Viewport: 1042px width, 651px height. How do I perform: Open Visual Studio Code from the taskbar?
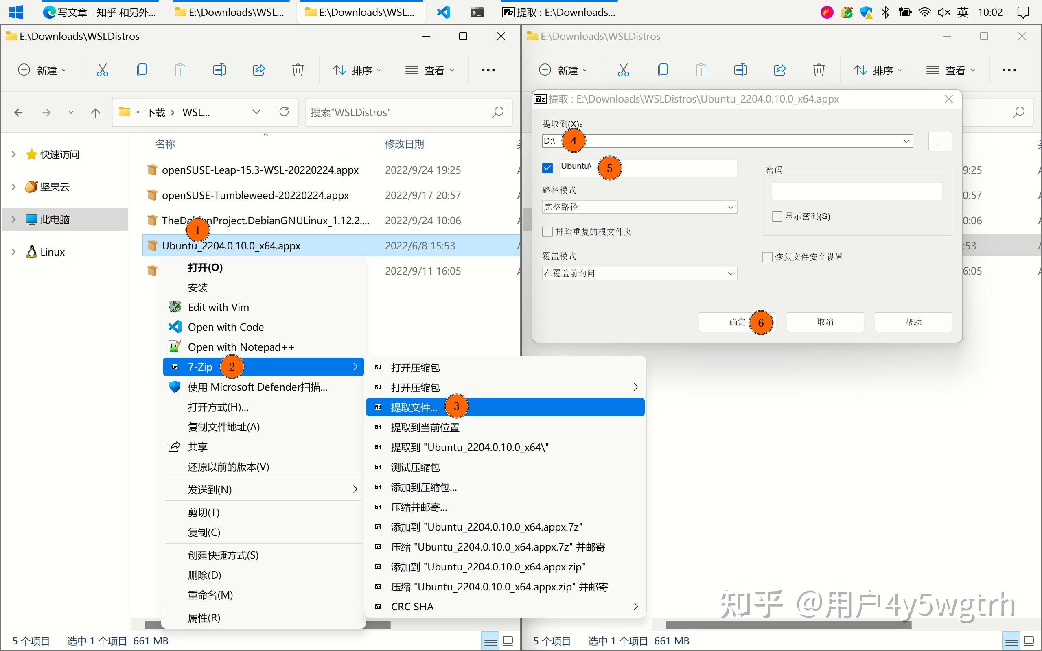click(444, 12)
